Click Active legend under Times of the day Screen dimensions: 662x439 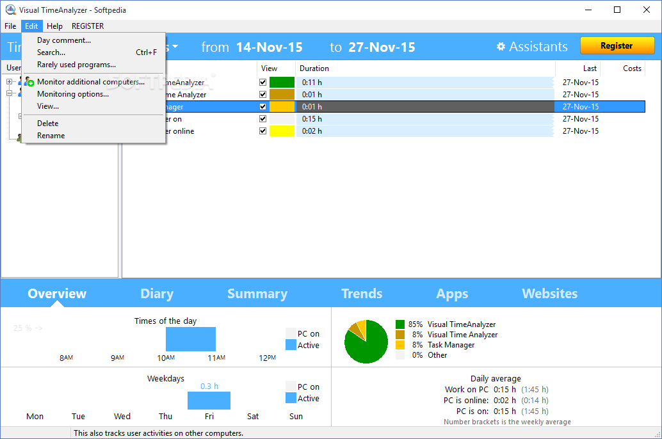pyautogui.click(x=303, y=345)
